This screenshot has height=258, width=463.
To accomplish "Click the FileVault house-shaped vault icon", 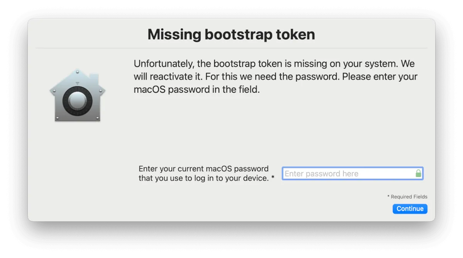I will pos(78,96).
